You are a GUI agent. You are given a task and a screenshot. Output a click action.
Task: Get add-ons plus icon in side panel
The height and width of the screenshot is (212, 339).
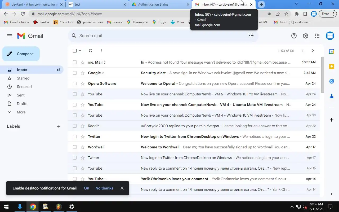click(x=331, y=120)
